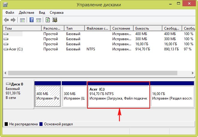Click the Forward arrow toolbar icon
Screen dimensions: 198x137
coord(13,20)
